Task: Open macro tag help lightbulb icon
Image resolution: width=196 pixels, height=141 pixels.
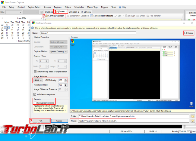Action: tap(193, 121)
